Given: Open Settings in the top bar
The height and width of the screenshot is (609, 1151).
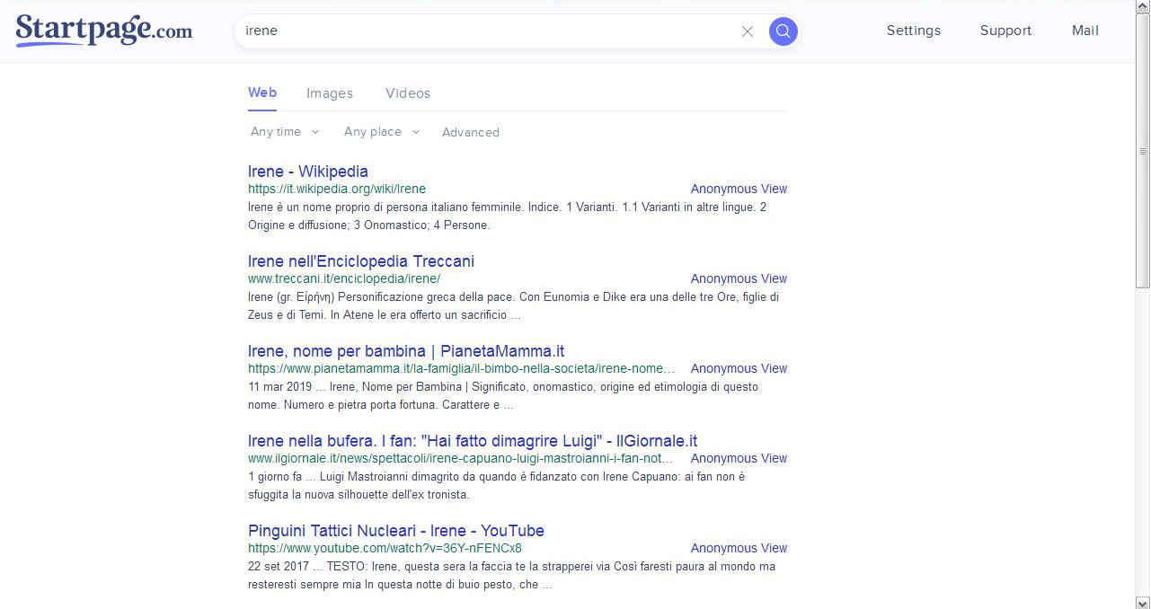Looking at the screenshot, I should click(x=914, y=31).
